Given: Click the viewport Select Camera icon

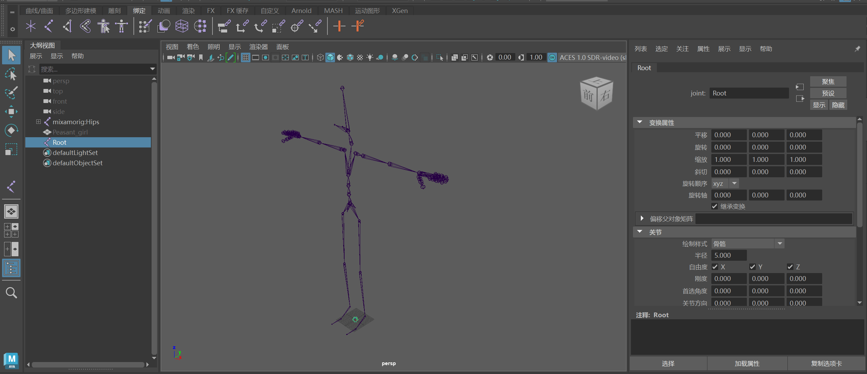Looking at the screenshot, I should pos(171,57).
